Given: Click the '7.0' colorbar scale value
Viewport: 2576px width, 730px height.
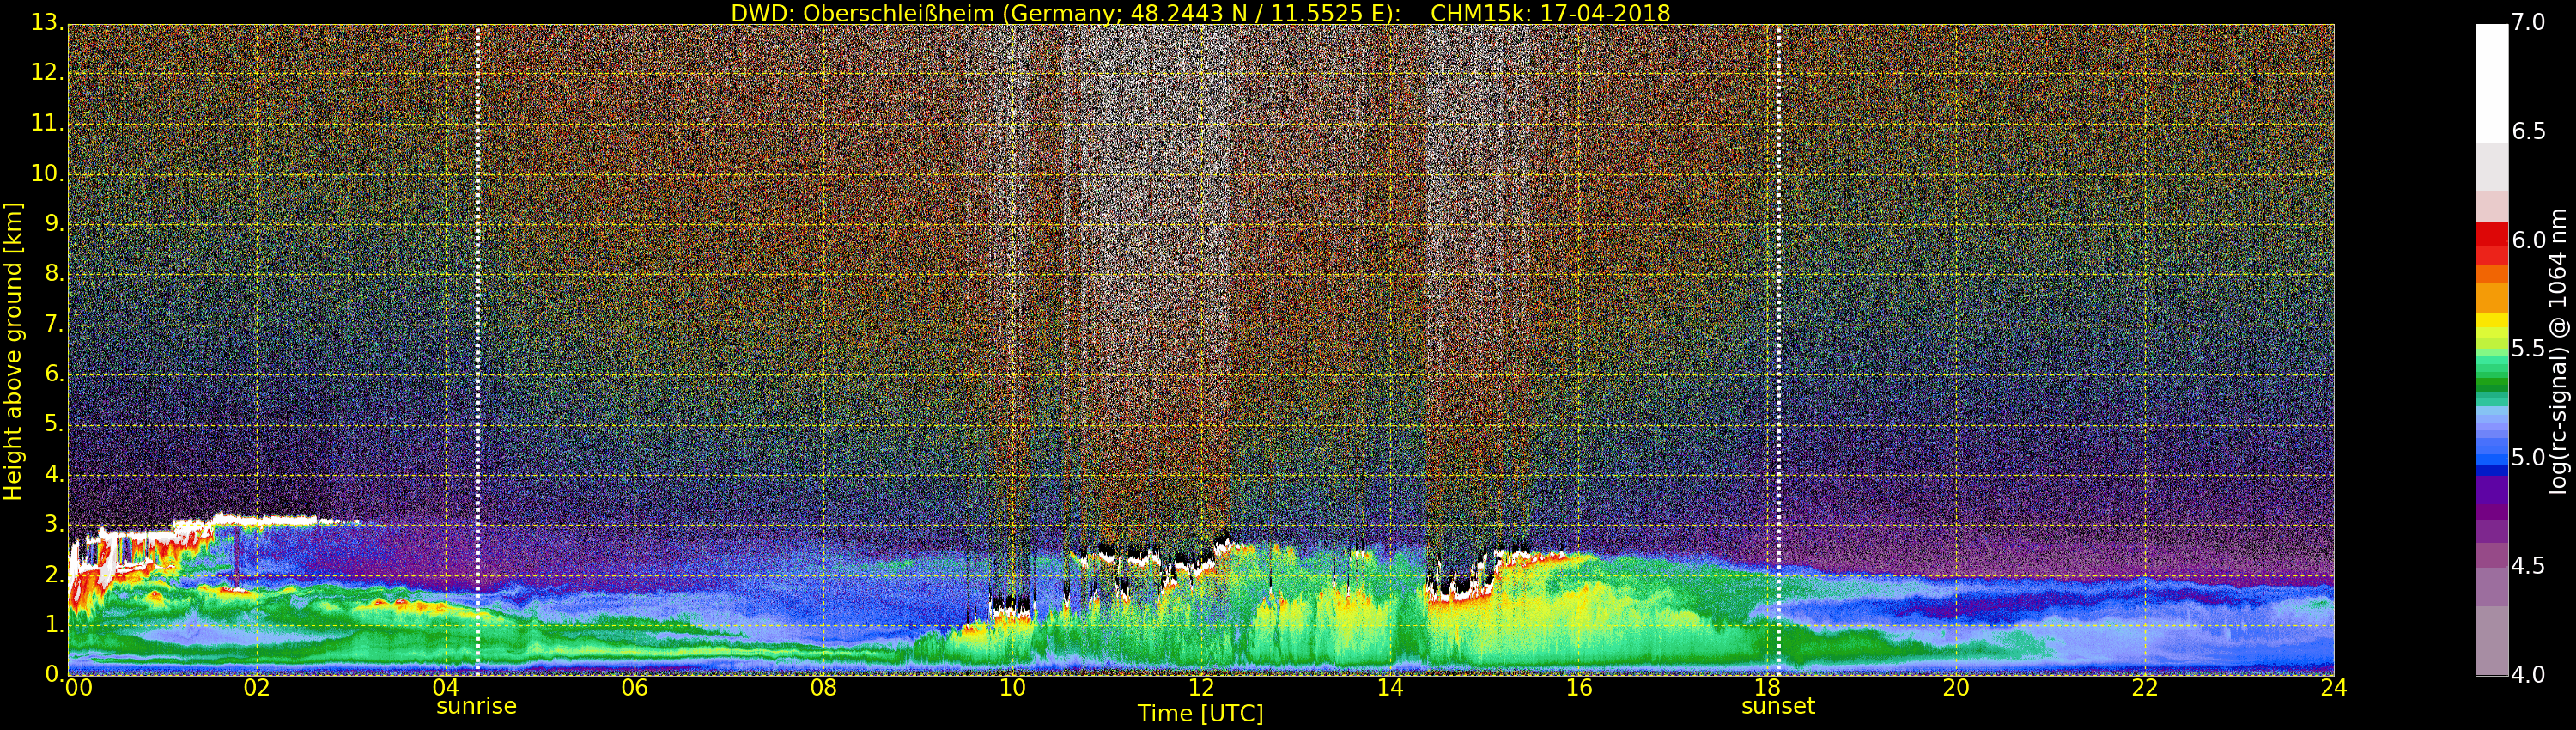Looking at the screenshot, I should [x=2528, y=22].
